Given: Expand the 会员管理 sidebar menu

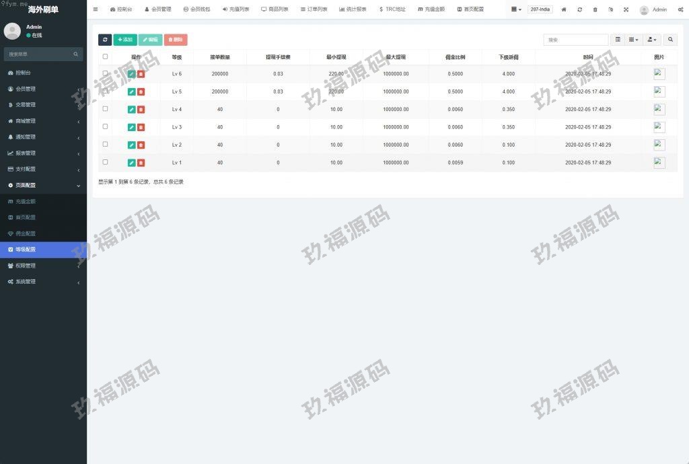Looking at the screenshot, I should 43,89.
